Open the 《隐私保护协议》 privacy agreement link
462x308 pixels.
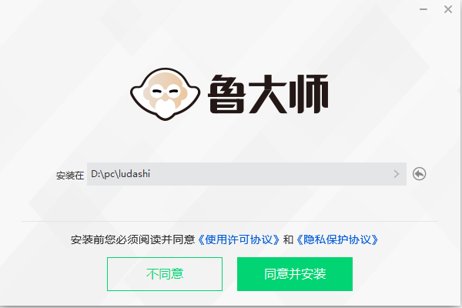337,239
